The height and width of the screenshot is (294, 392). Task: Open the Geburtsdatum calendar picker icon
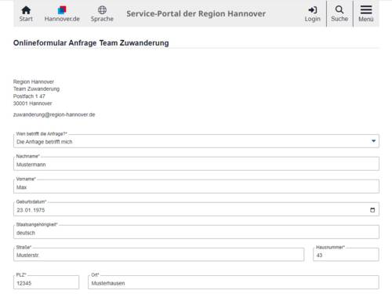click(372, 210)
